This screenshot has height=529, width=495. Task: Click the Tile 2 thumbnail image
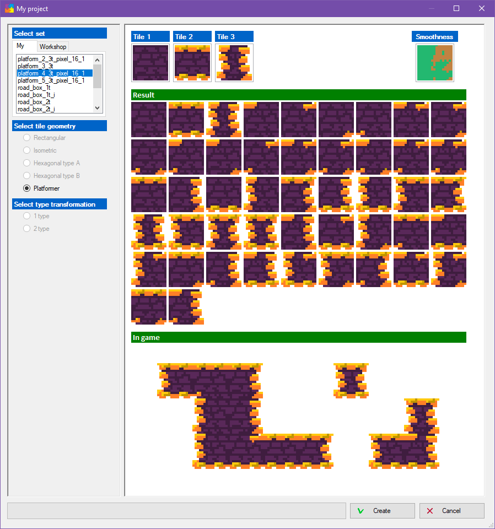[192, 63]
